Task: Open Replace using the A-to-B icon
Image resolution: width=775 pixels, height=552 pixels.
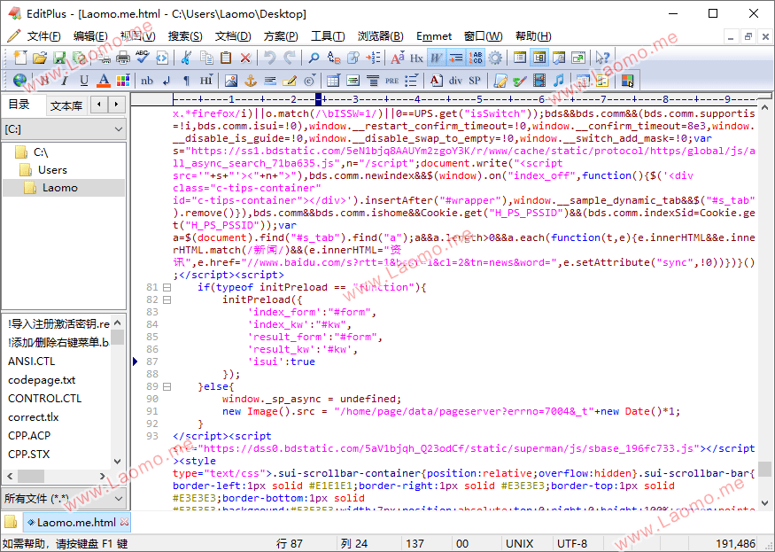Action: point(334,58)
